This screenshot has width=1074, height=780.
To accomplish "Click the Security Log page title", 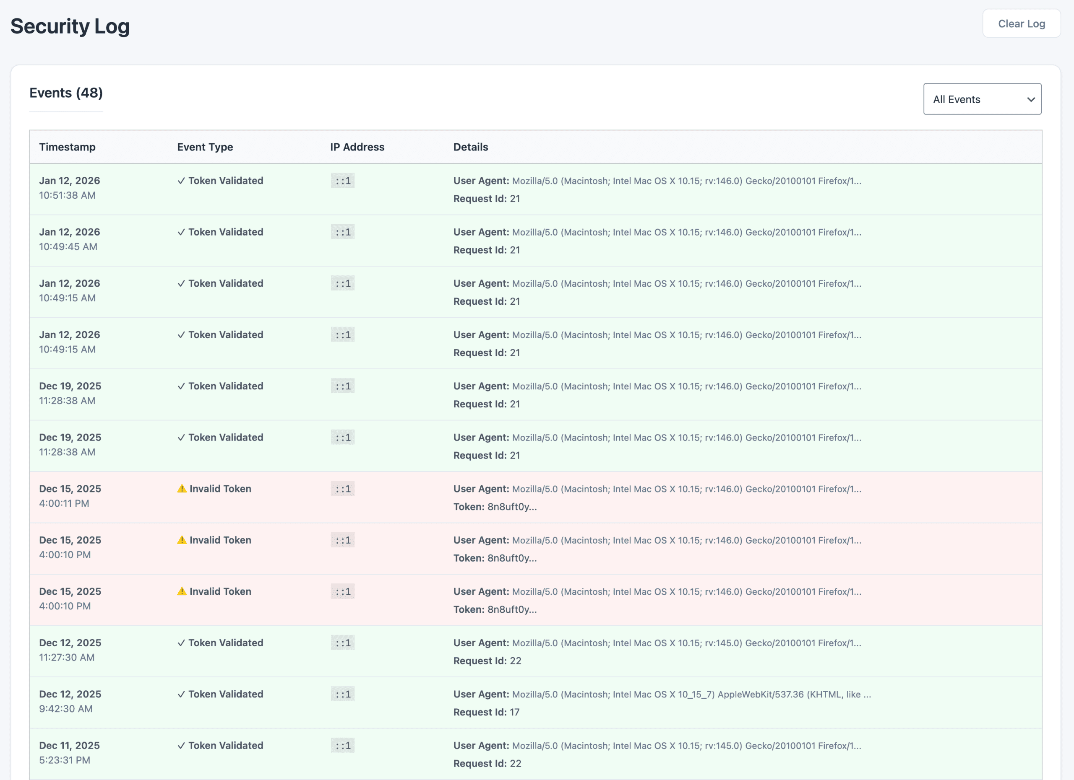I will click(70, 26).
